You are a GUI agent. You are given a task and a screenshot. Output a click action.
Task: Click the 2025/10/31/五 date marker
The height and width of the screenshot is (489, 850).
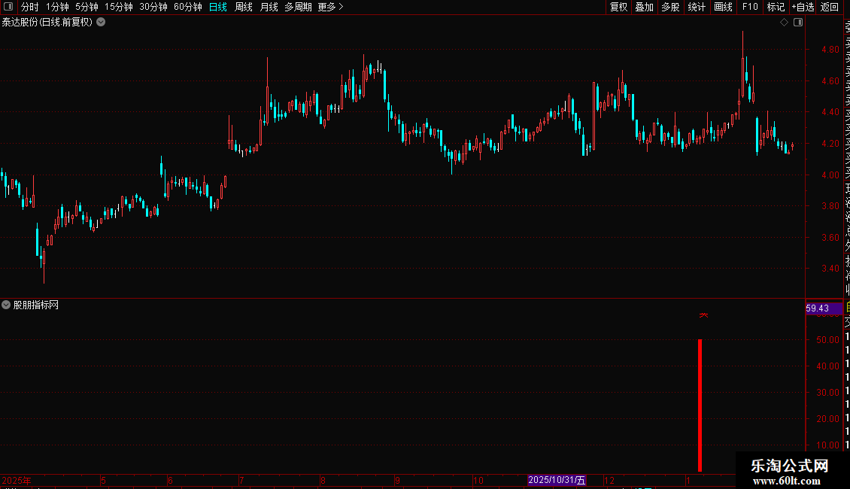[557, 480]
